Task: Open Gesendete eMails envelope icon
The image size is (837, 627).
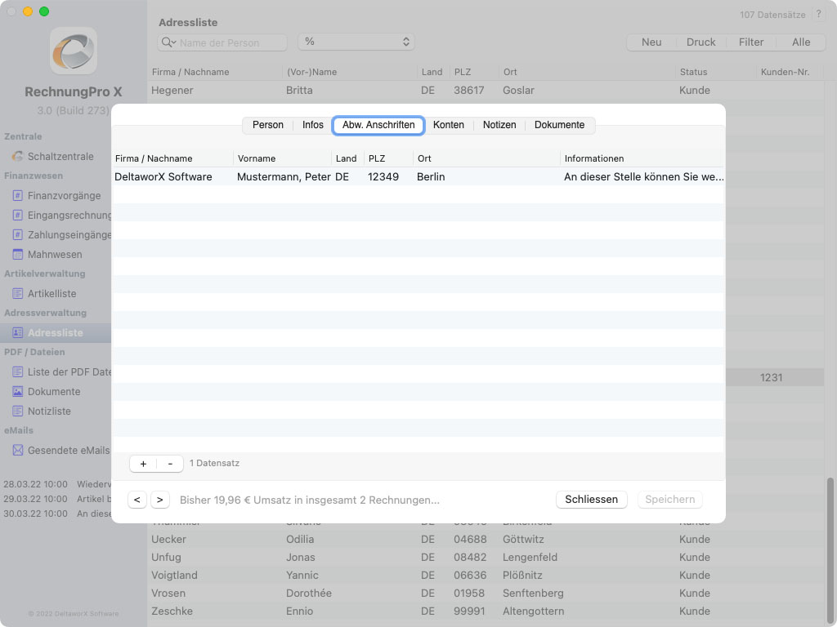Action: coord(18,450)
